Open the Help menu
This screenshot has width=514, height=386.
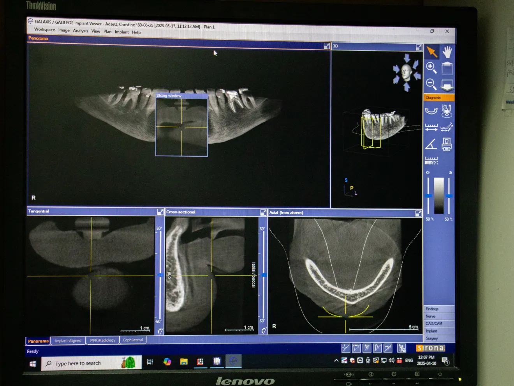(136, 32)
